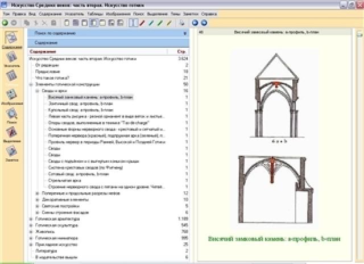364x264 pixels.
Task: Collapse the Своды и арки tree node
Action: pos(37,90)
